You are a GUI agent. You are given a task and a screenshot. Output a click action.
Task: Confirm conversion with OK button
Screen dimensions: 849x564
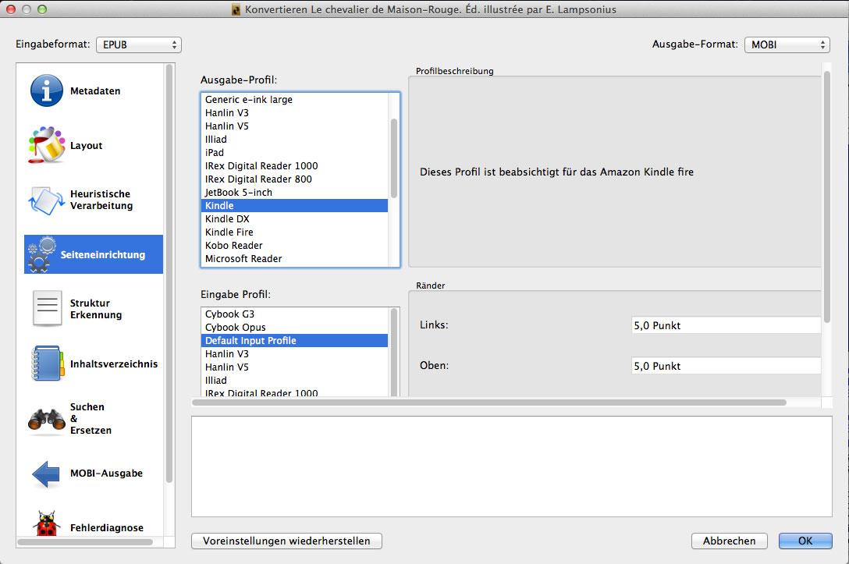tap(805, 541)
